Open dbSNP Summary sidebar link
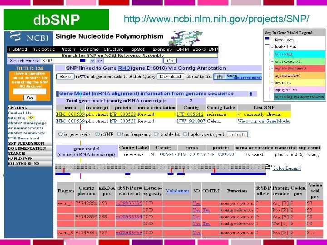Viewport: 327px width, 245px height. [x=26, y=133]
